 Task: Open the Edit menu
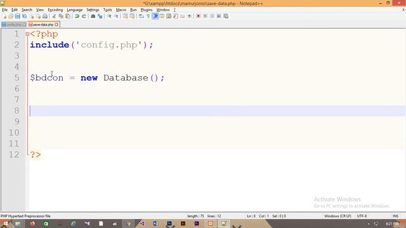pyautogui.click(x=14, y=10)
